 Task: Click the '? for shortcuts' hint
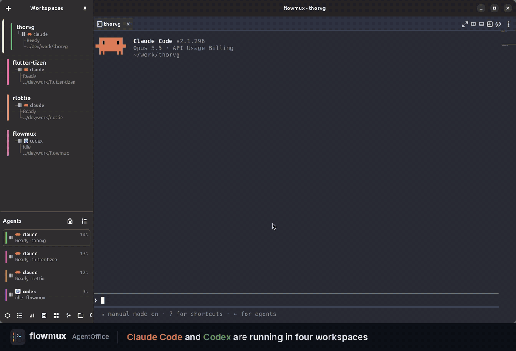(196, 314)
